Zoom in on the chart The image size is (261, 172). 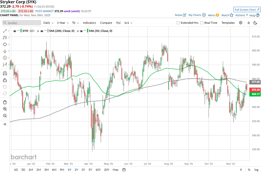(x=5, y=109)
